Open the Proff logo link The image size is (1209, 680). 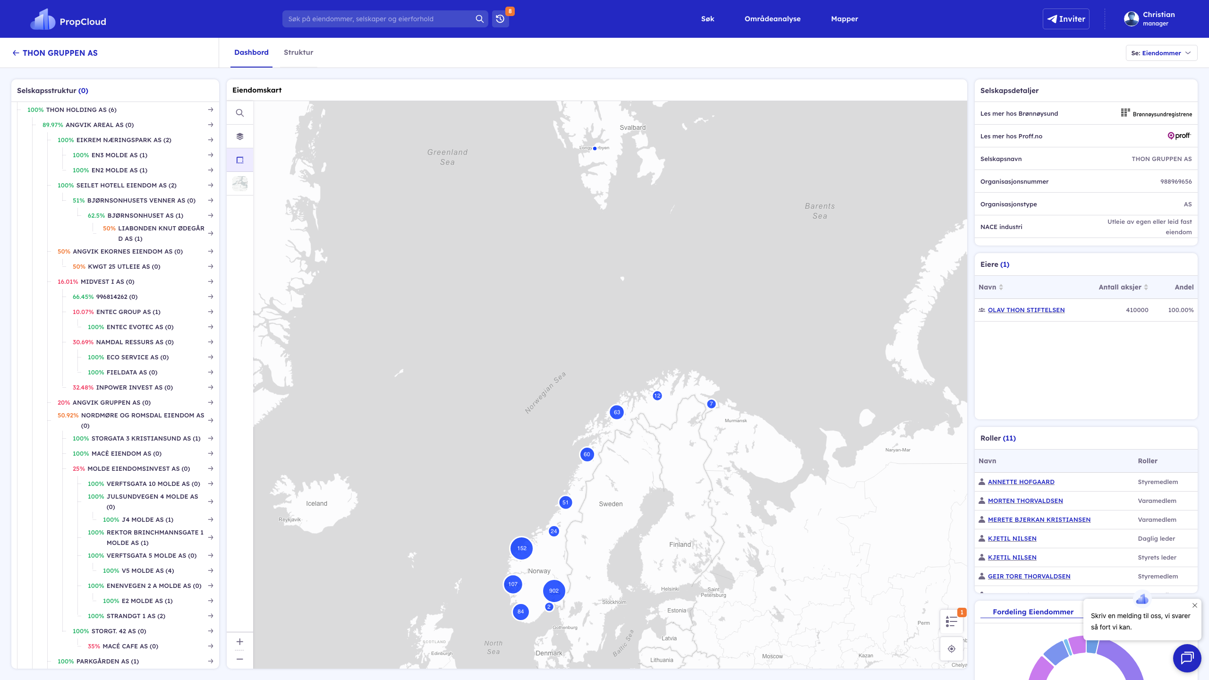pos(1179,136)
